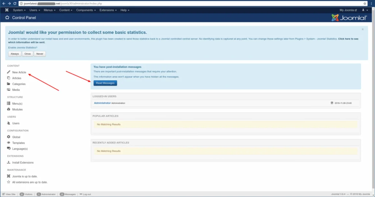Click 'Joomla is up to date.' text
The height and width of the screenshot is (197, 375).
click(25, 176)
